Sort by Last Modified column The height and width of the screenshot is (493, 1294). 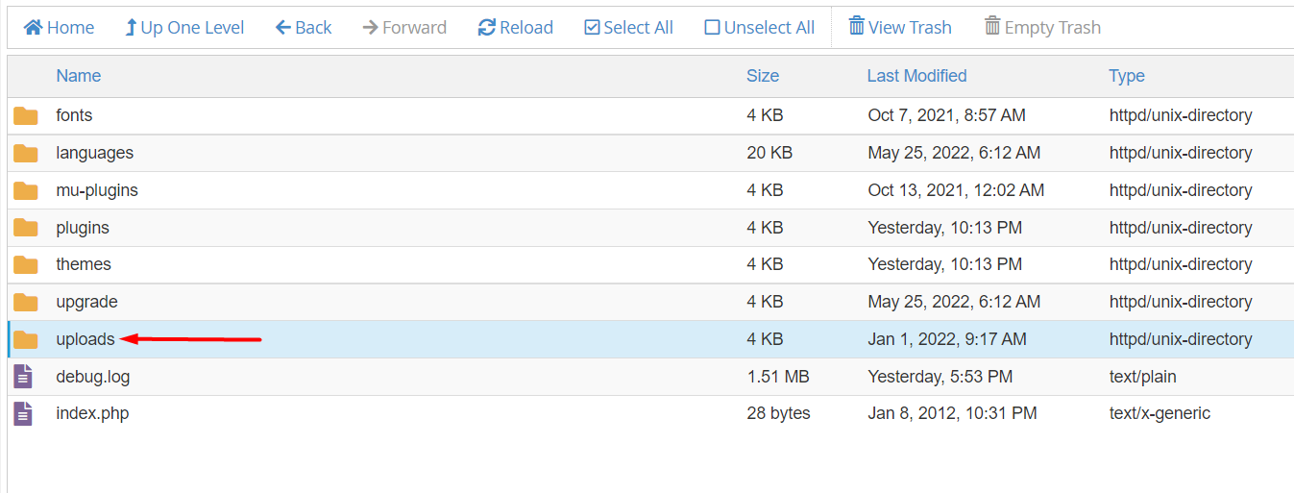point(916,76)
